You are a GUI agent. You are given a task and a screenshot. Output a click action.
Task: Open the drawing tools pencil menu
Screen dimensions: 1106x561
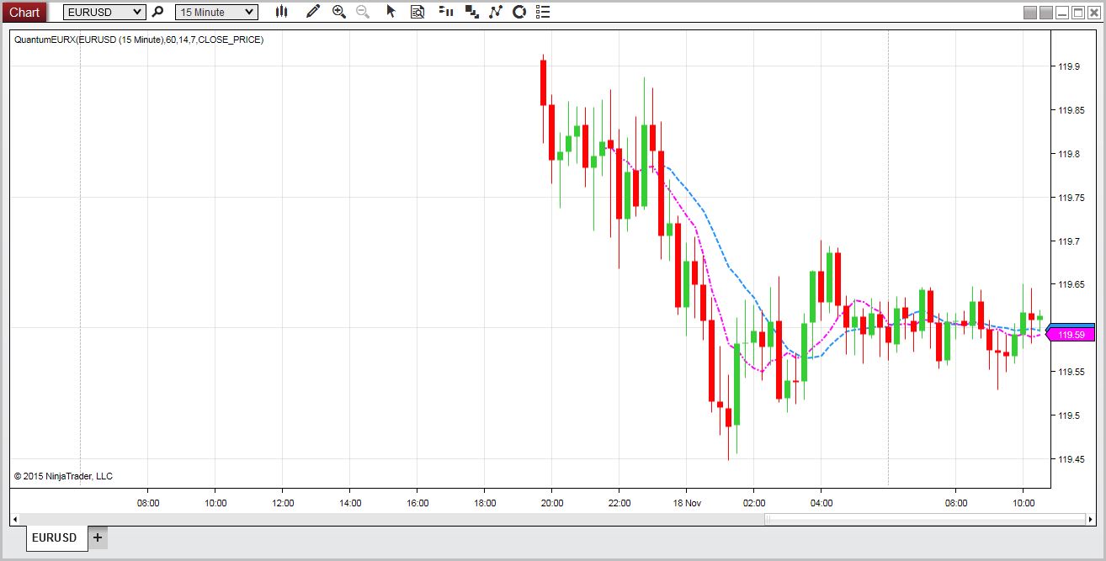313,12
